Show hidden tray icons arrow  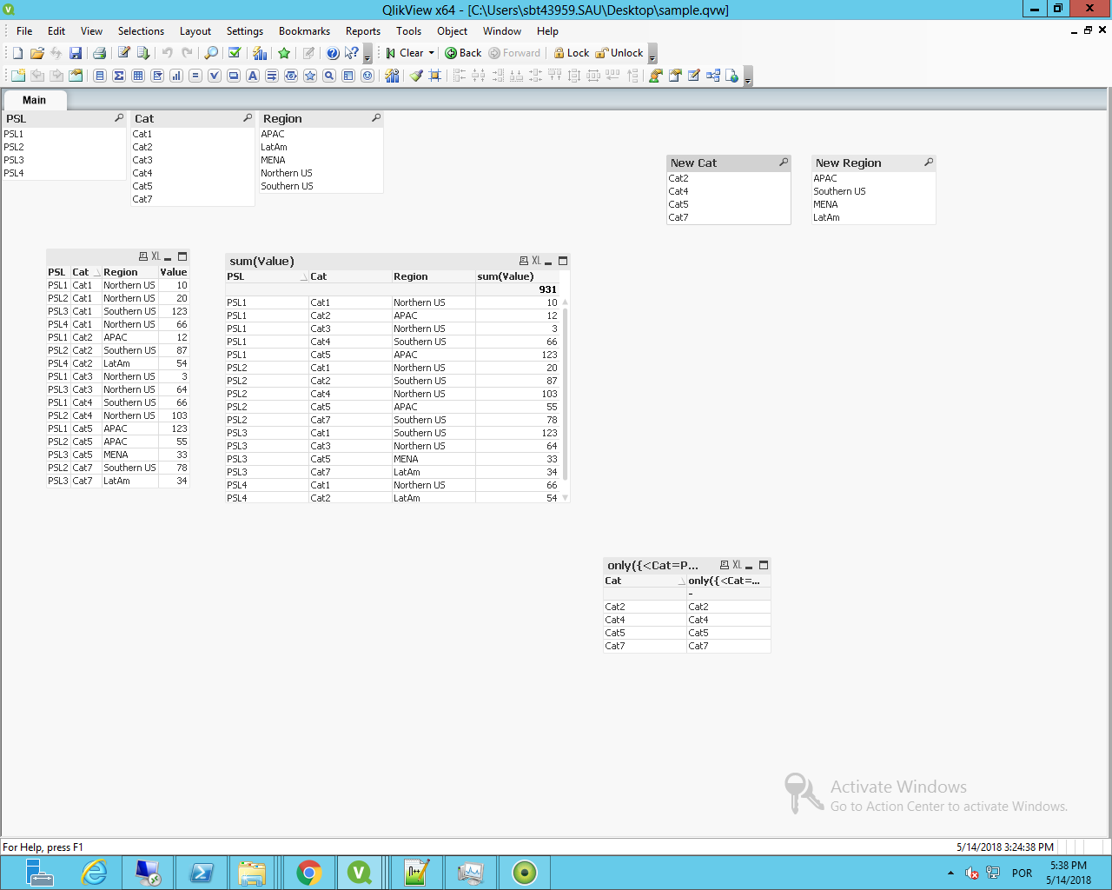(950, 873)
